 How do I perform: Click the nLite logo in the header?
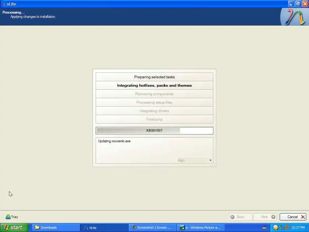(x=295, y=17)
